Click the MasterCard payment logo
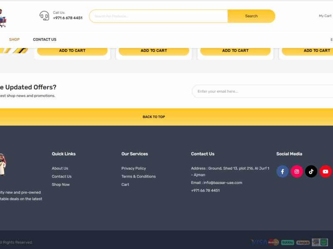The width and height of the screenshot is (333, 249). (273, 242)
